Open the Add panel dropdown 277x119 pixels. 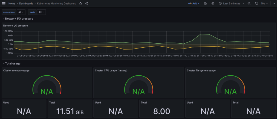pyautogui.click(x=194, y=3)
